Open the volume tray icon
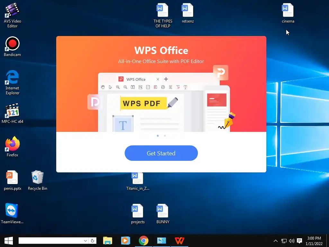Image resolution: width=329 pixels, height=247 pixels. pos(292,241)
